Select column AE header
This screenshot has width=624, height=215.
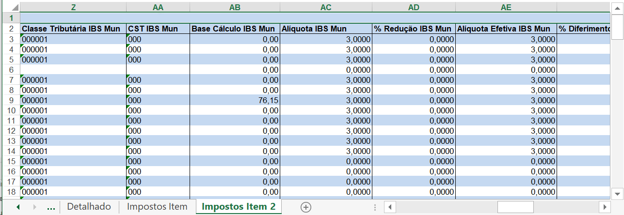[x=506, y=7]
